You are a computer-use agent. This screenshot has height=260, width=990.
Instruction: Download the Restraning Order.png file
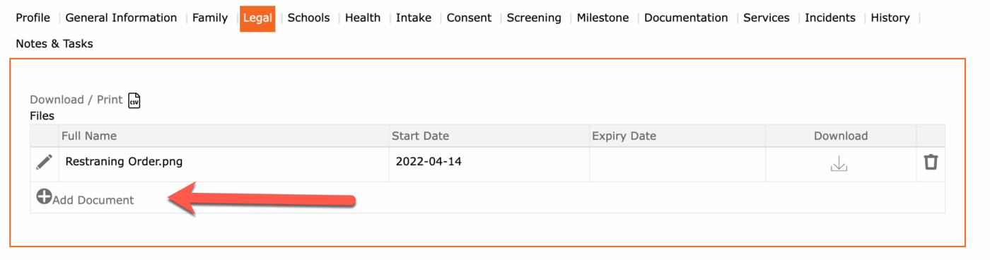tap(839, 164)
